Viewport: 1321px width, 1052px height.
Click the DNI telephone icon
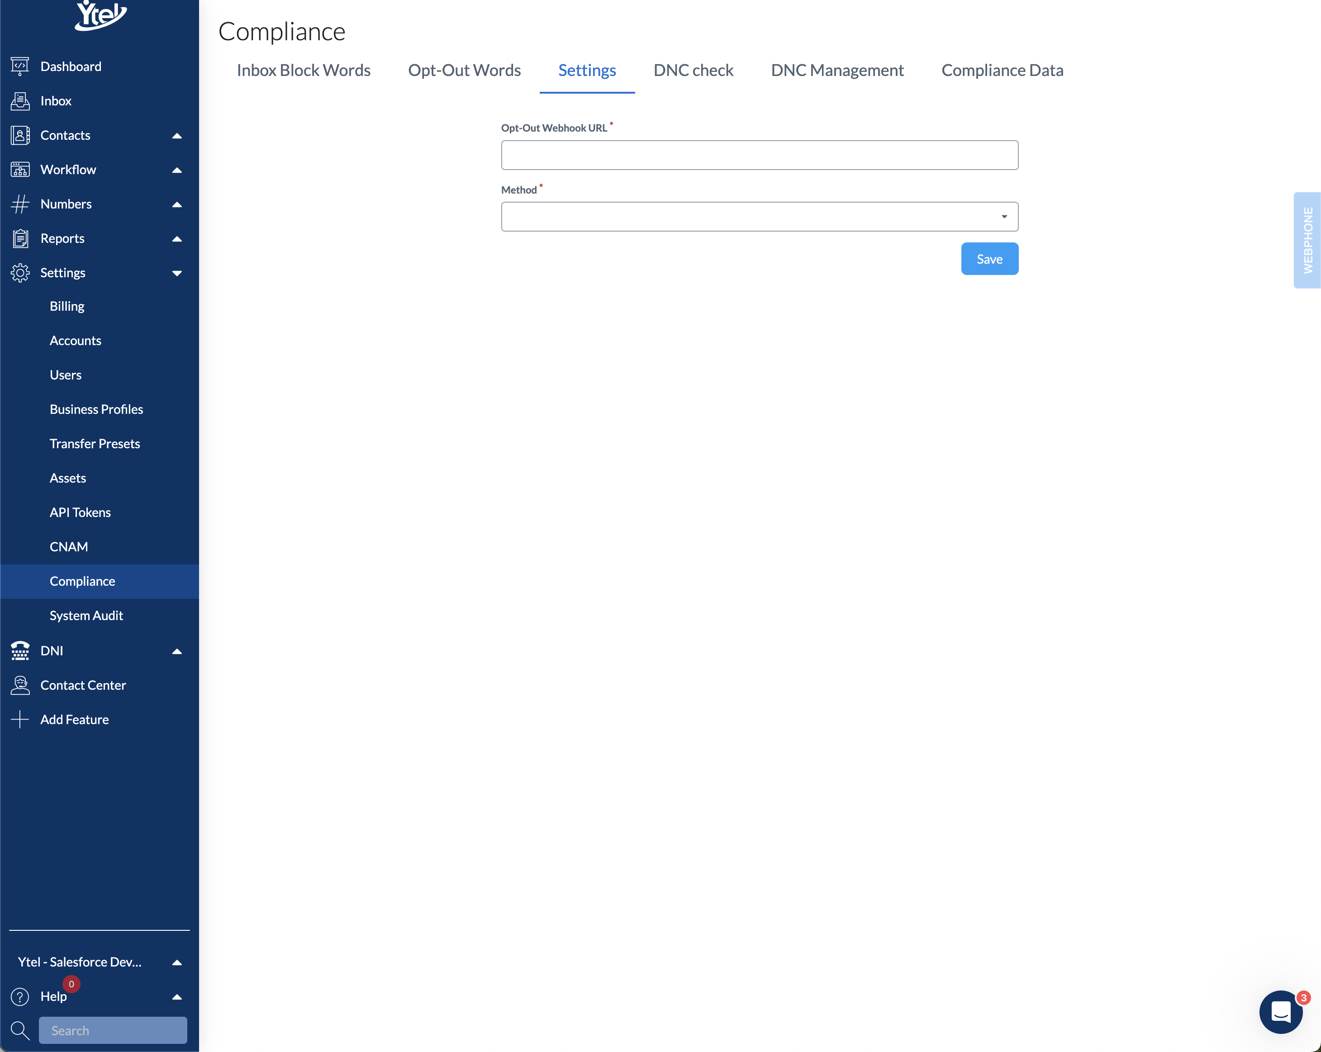click(19, 651)
